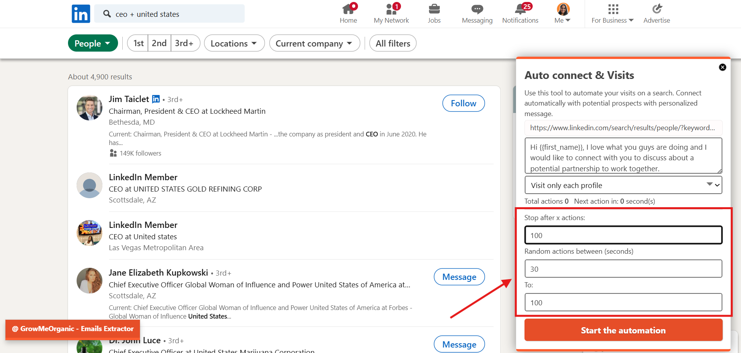The width and height of the screenshot is (741, 353).
Task: Open GrowMeOrganic Emails Extractor button
Action: pyautogui.click(x=73, y=329)
